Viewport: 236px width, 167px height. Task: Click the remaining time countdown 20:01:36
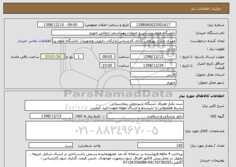click(53, 57)
